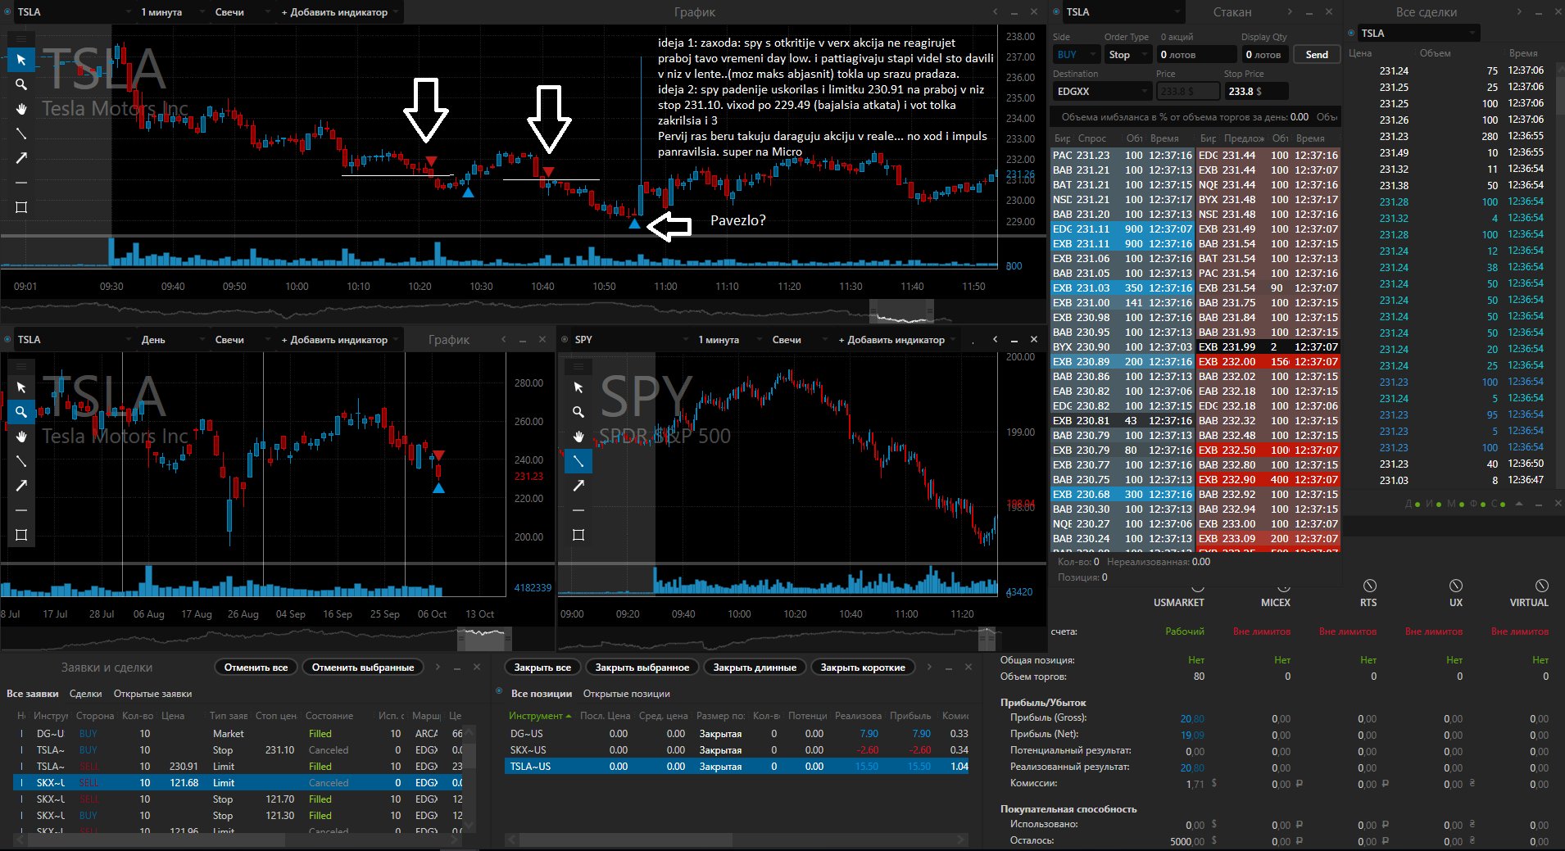Switch to 'Все позиции' tab
The width and height of the screenshot is (1565, 851).
(x=542, y=694)
